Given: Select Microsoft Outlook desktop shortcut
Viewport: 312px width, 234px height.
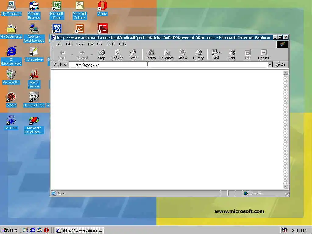Looking at the screenshot, I should [80, 11].
